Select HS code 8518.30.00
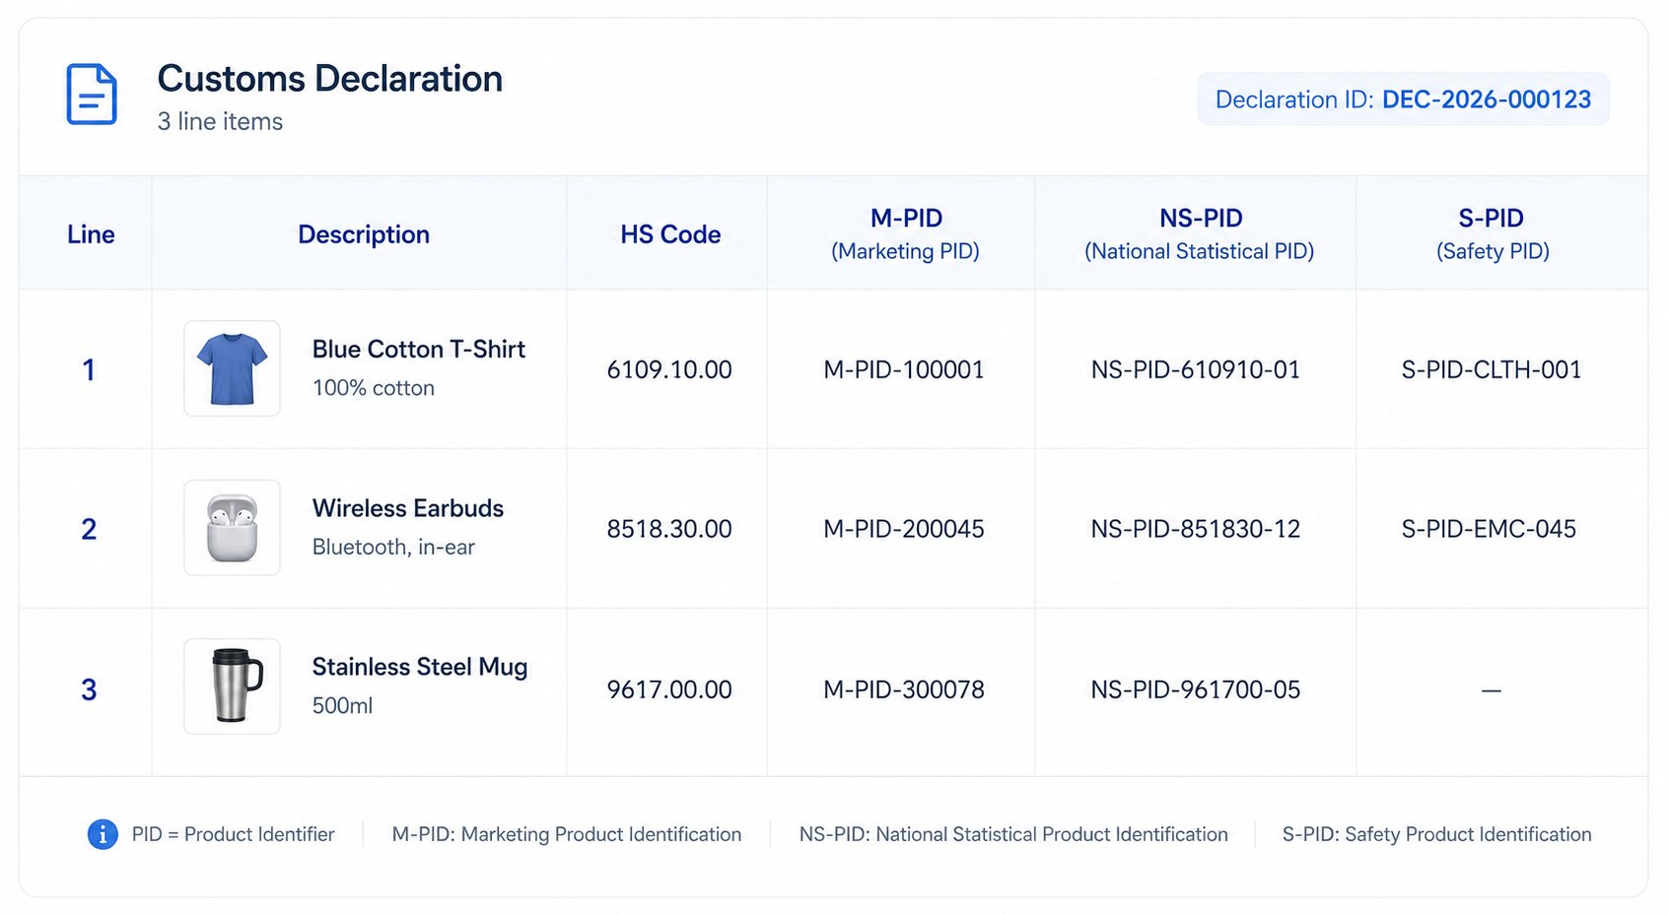The height and width of the screenshot is (915, 1669). coord(669,530)
